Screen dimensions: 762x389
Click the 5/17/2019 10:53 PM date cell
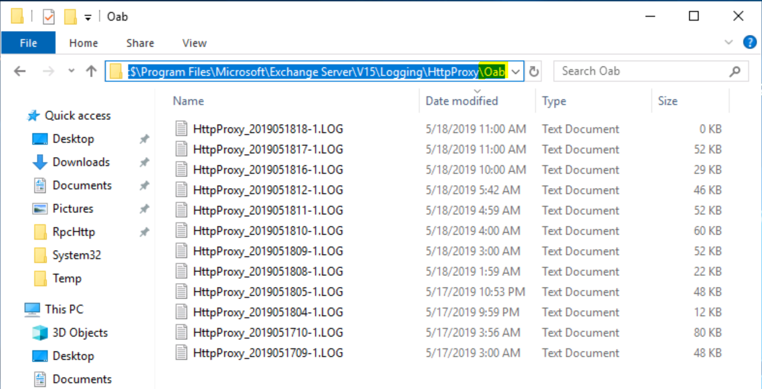click(x=475, y=292)
